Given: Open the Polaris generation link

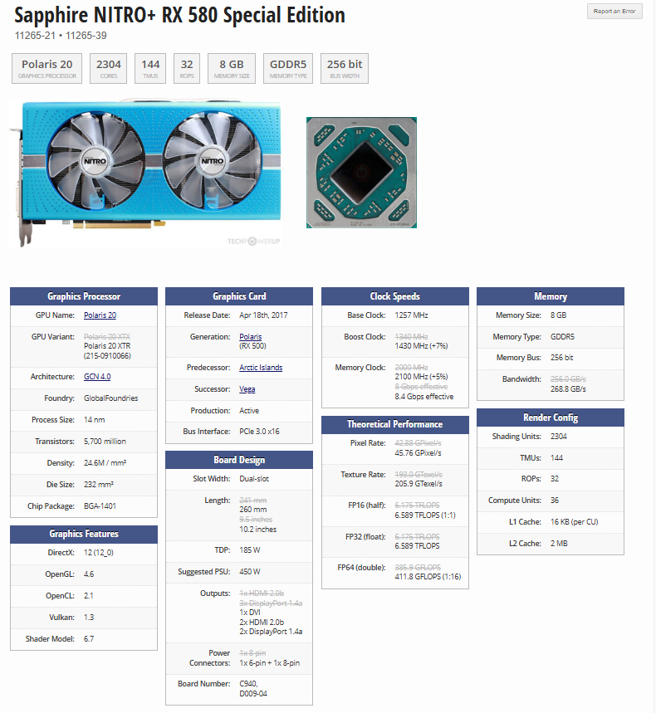Looking at the screenshot, I should [250, 336].
